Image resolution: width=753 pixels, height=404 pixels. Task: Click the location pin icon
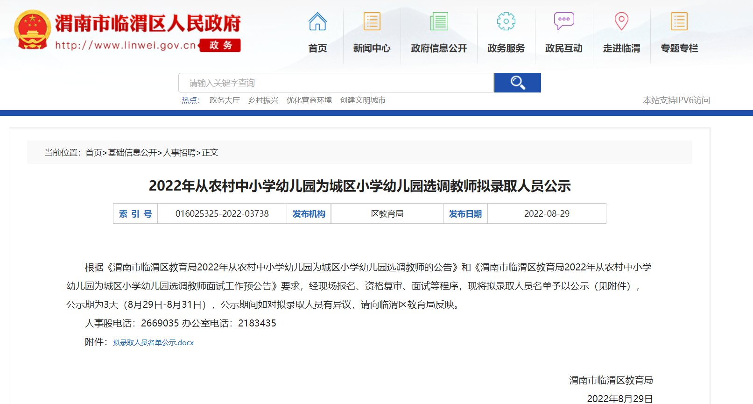[x=621, y=21]
